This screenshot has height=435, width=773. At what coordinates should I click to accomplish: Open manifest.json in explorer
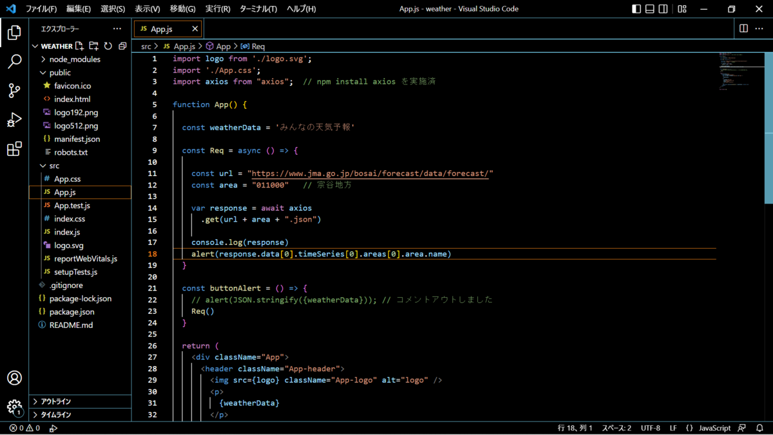tap(81, 139)
